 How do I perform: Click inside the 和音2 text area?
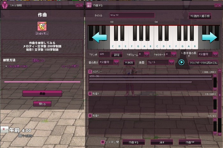151,126
